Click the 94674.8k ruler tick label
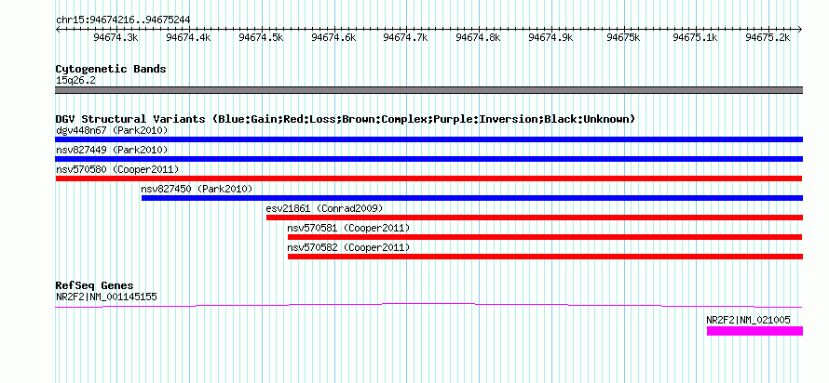Screen dimensions: 829x383 (479, 37)
